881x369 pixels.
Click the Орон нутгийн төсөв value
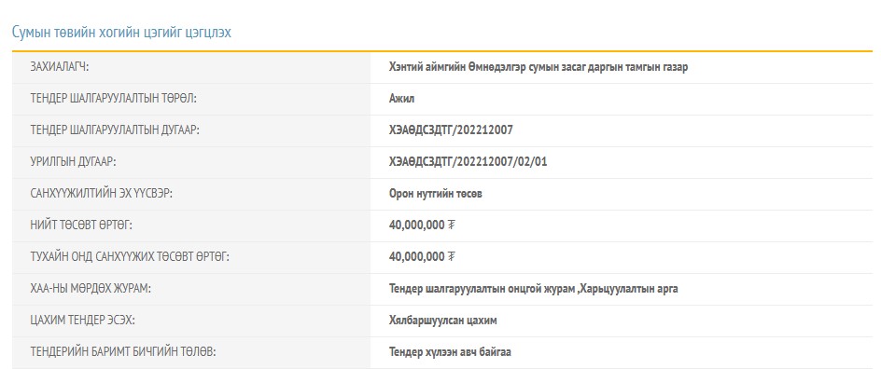click(436, 194)
